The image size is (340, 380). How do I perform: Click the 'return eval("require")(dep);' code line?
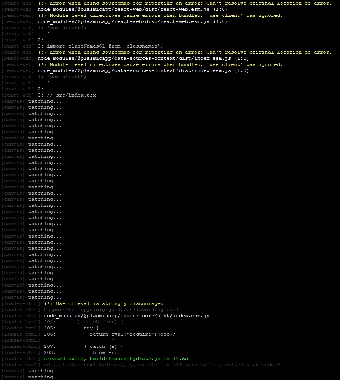tap(132, 334)
